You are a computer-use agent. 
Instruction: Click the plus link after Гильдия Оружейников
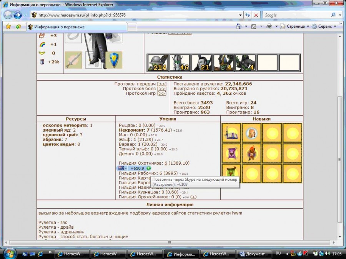coord(193,197)
